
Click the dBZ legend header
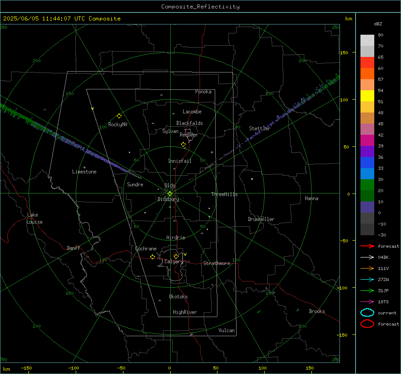[x=378, y=24]
